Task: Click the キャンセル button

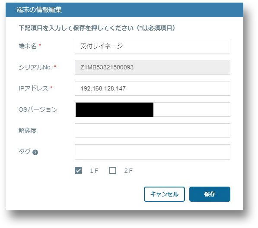Action: pyautogui.click(x=164, y=194)
